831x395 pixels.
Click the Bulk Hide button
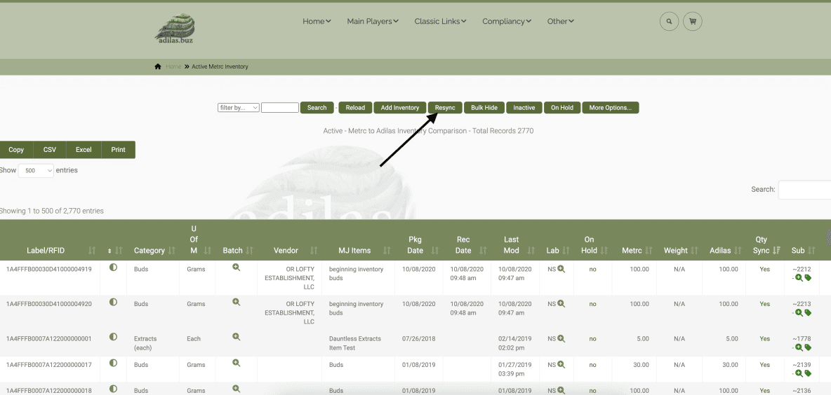click(x=484, y=107)
